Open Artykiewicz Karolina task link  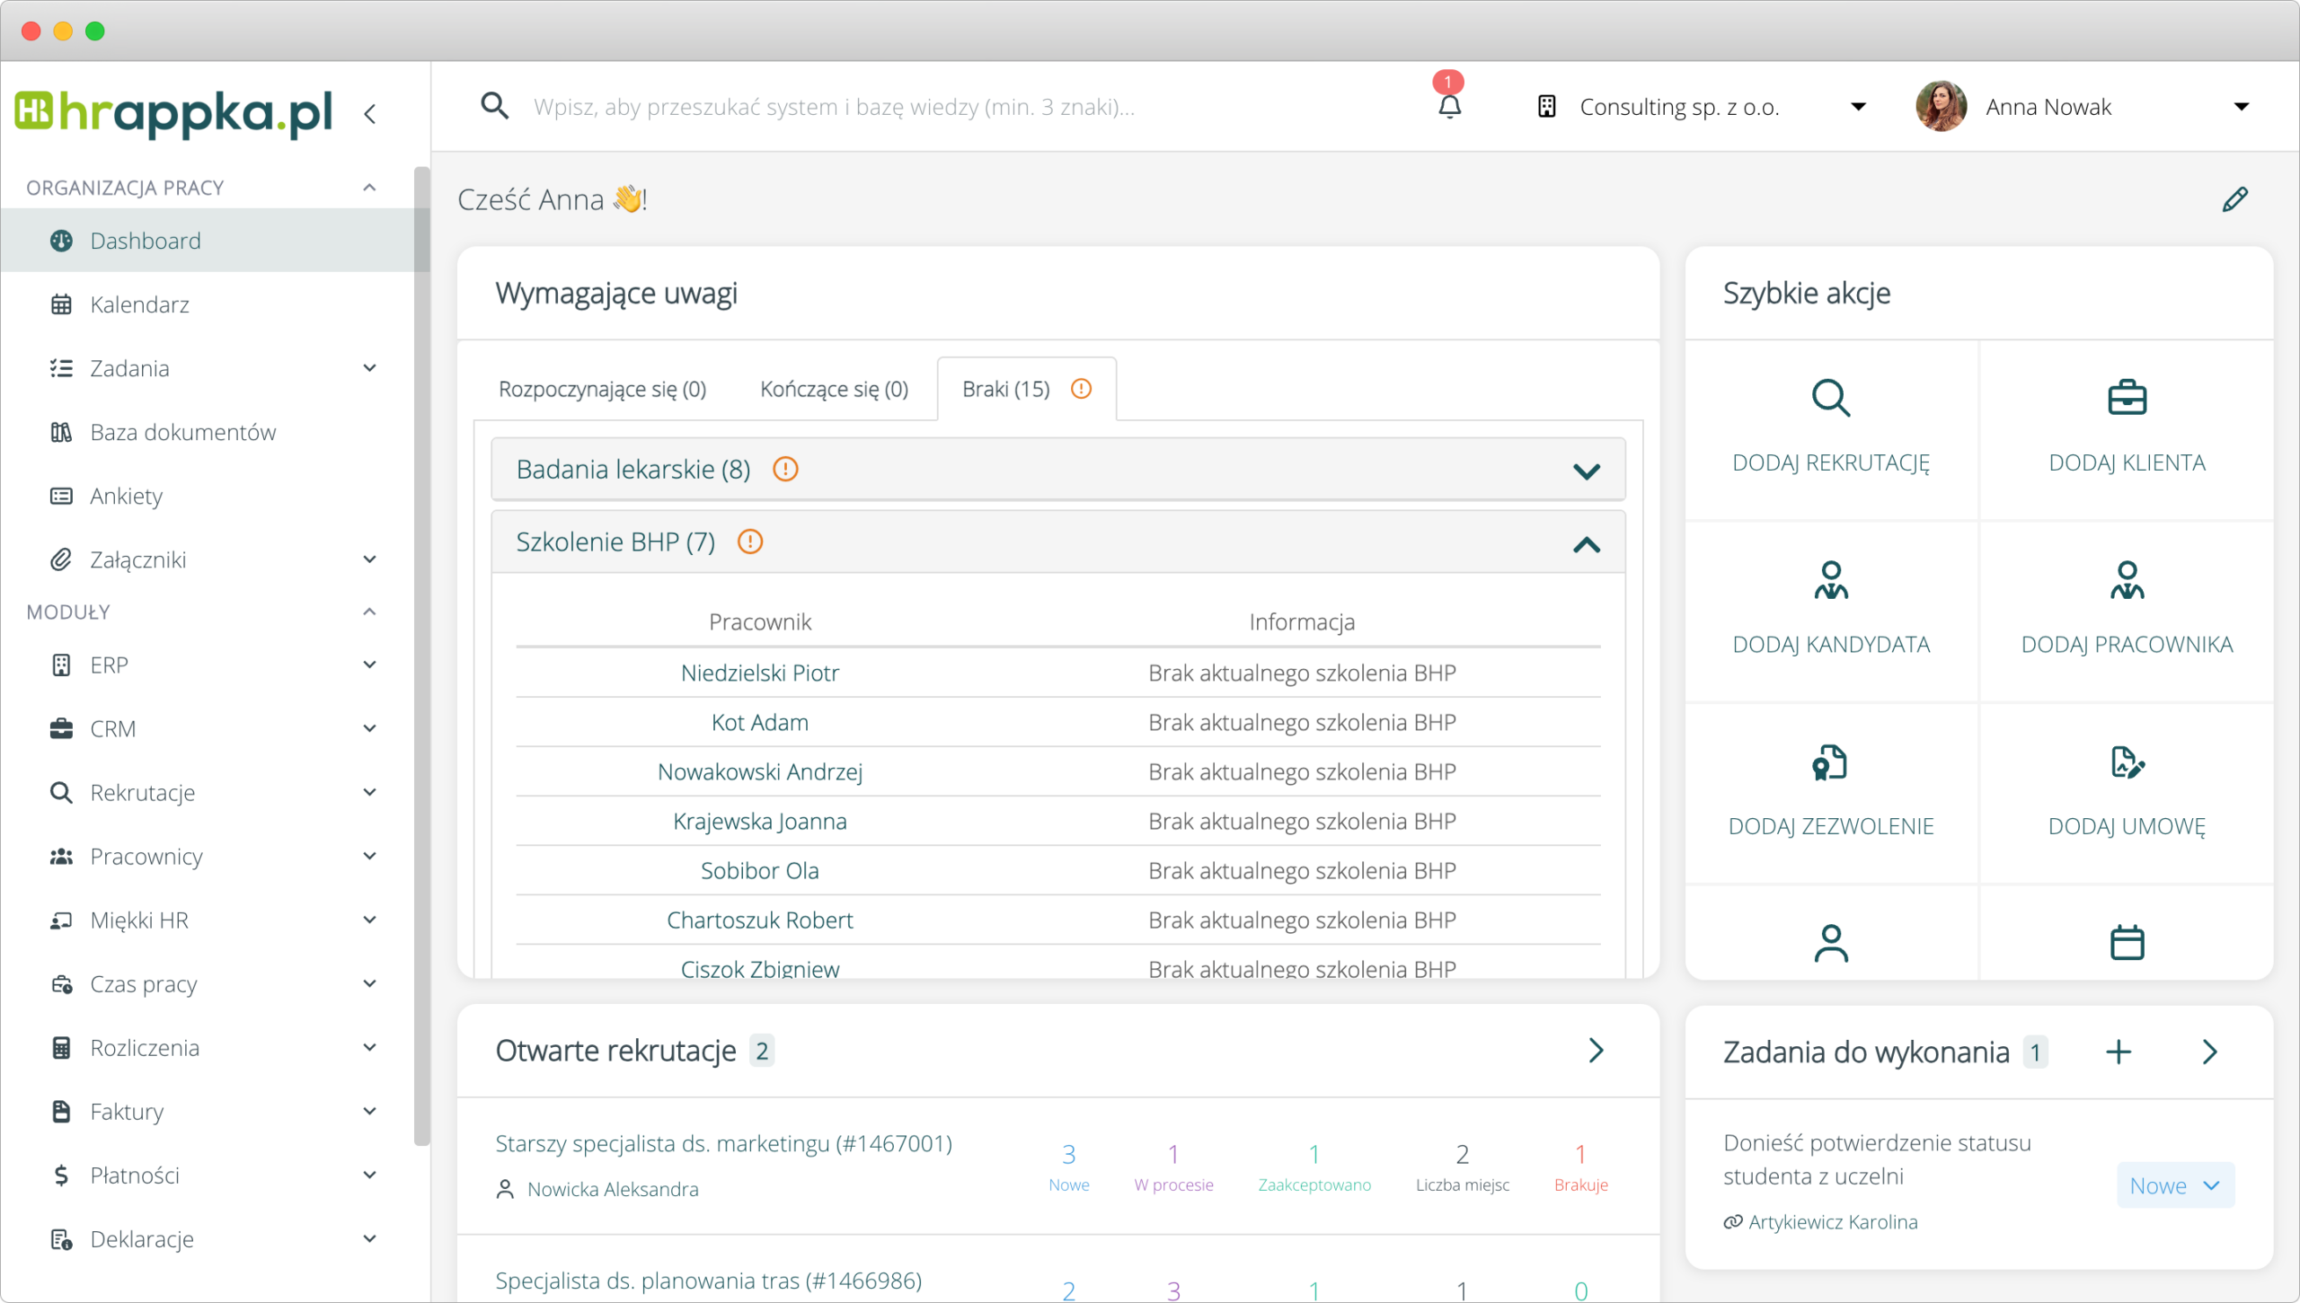pos(1833,1222)
